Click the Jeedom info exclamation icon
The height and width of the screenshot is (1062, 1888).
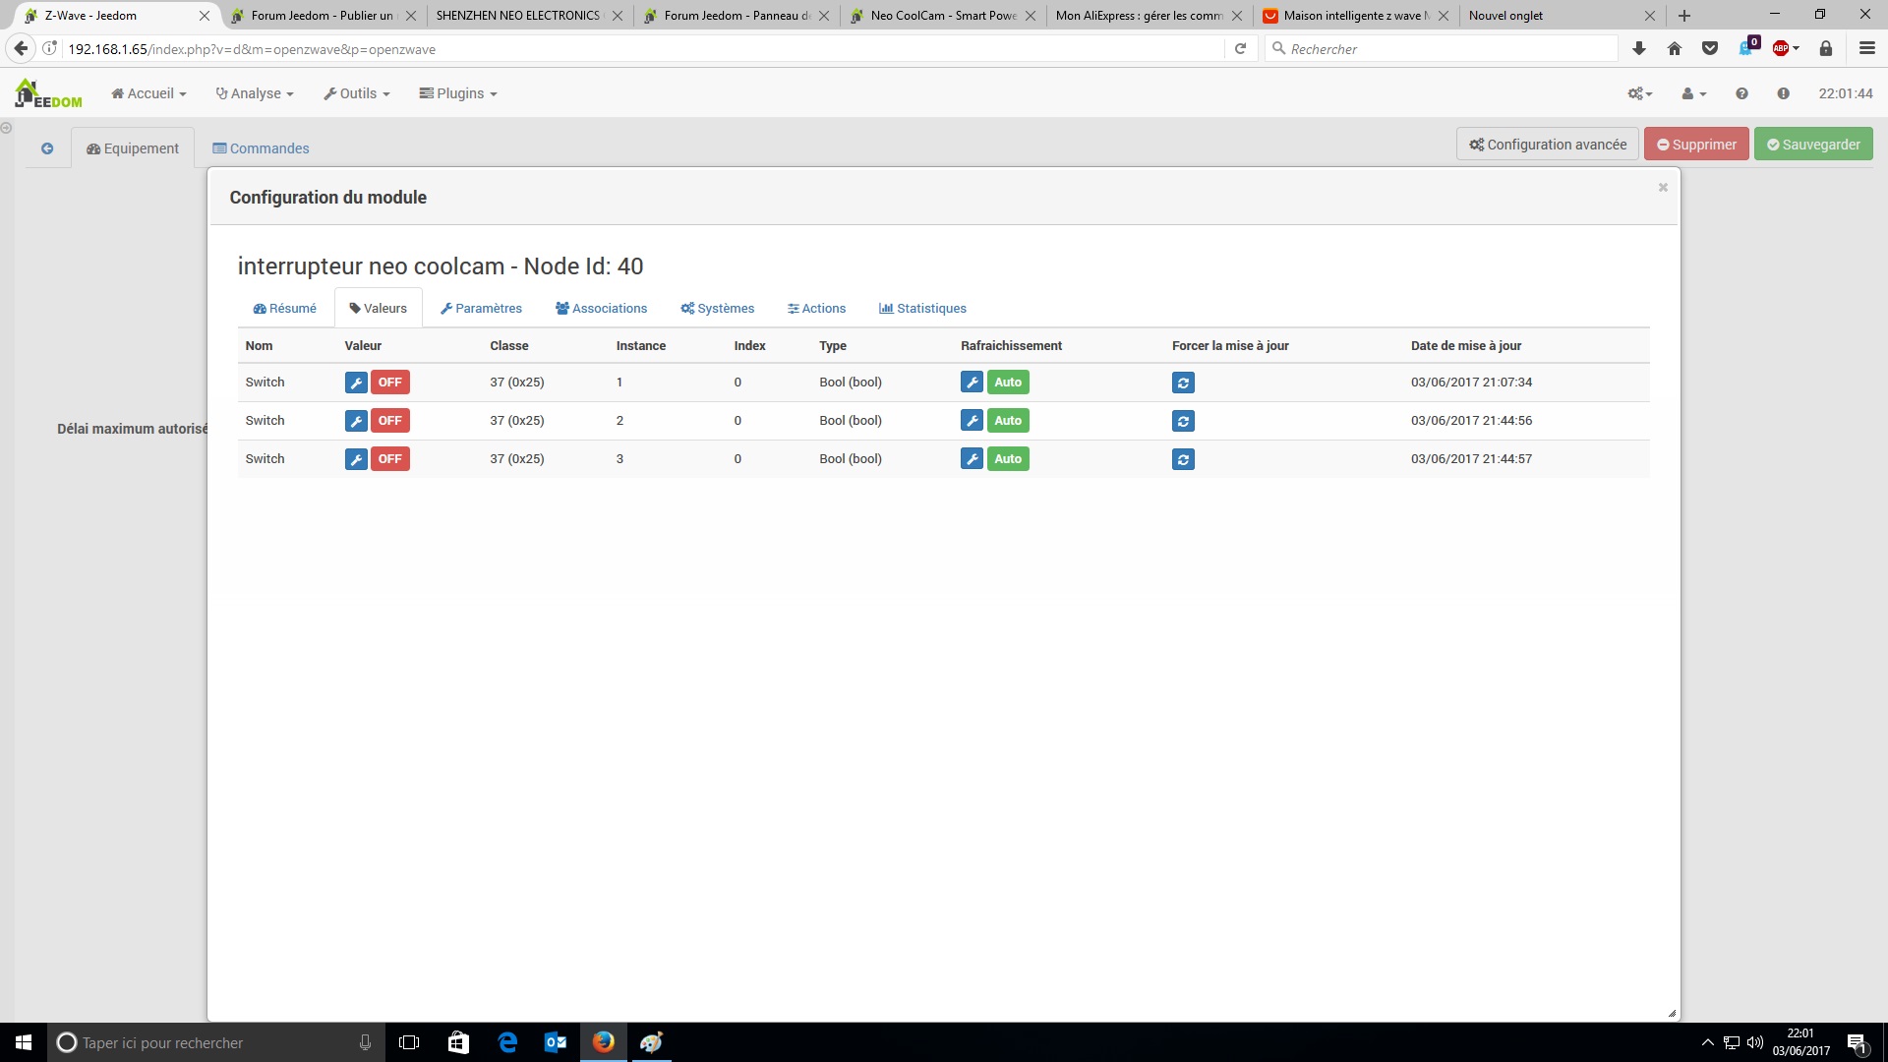[x=1783, y=93]
